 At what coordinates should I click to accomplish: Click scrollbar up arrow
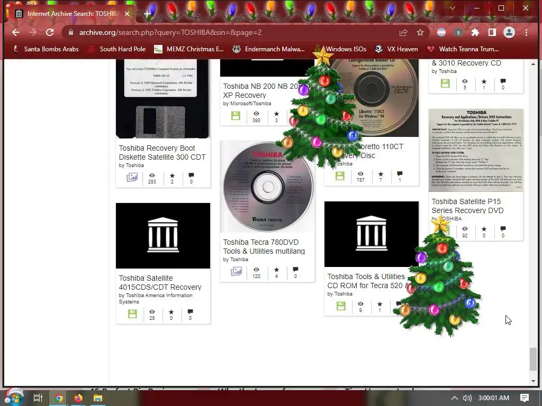[534, 64]
